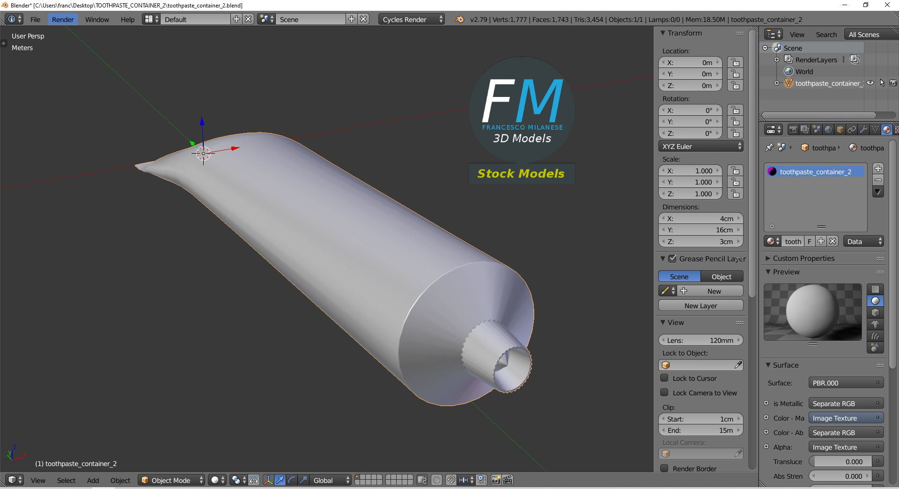
Task: Click the New Layer button
Action: (701, 306)
